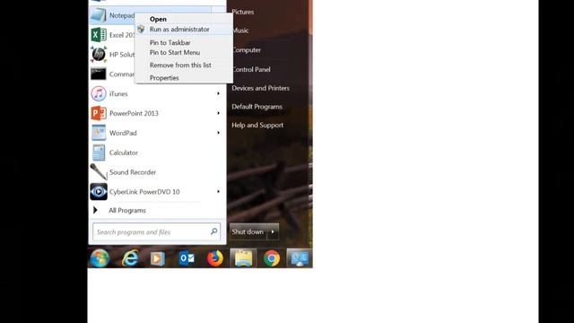The height and width of the screenshot is (323, 574).
Task: Launch Windows Media Player from taskbar
Action: click(x=158, y=258)
